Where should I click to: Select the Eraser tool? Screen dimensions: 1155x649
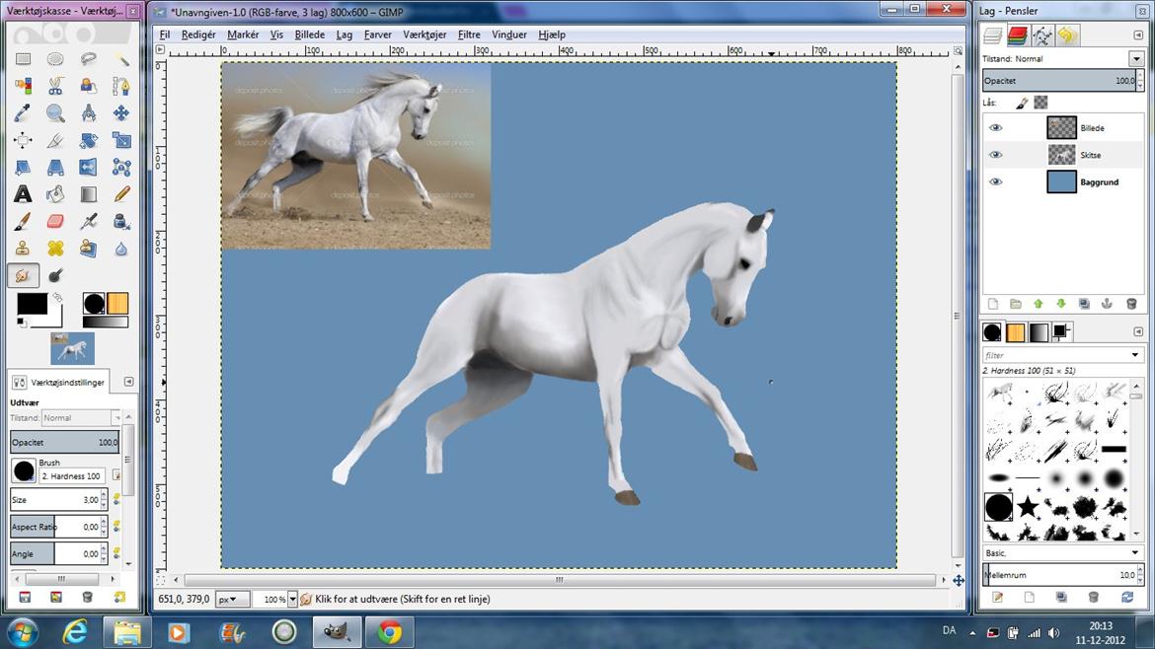tap(55, 221)
